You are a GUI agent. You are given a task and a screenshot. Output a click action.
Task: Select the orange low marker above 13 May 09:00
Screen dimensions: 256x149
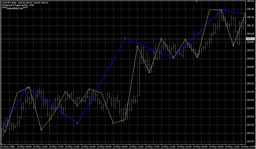(113, 123)
